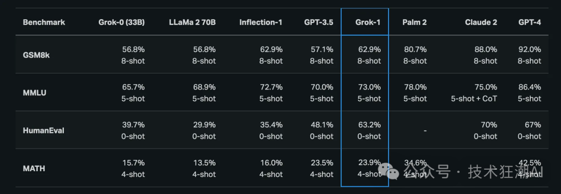The image size is (561, 194).
Task: Click Grok-1 HumanEval score 63.2%
Action: click(370, 125)
